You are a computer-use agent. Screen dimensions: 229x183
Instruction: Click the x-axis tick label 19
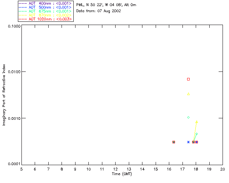pos(209,169)
